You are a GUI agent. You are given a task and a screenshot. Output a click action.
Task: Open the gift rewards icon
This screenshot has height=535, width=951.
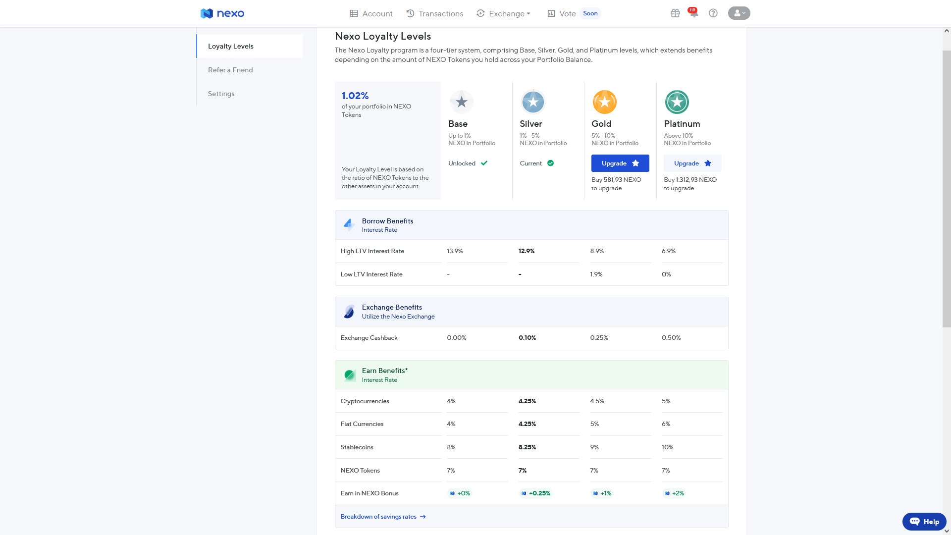coord(675,13)
